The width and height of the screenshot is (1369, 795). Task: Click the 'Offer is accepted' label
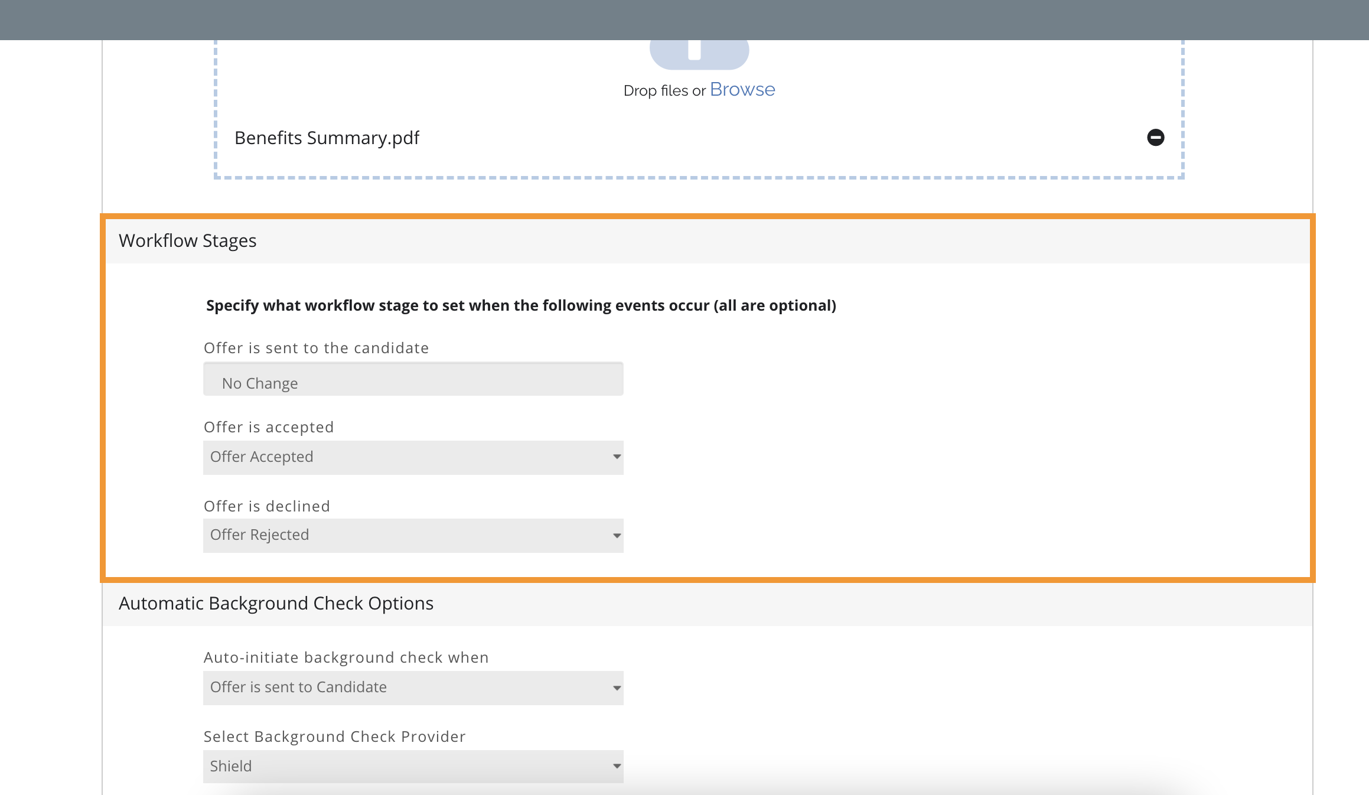point(269,427)
